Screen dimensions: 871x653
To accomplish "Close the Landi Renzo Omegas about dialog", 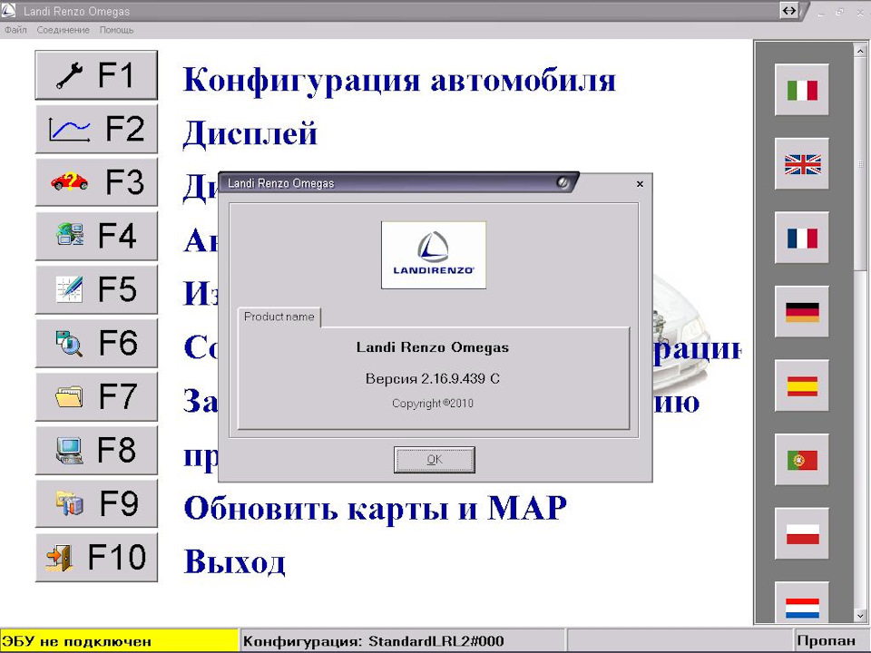I will click(x=640, y=184).
